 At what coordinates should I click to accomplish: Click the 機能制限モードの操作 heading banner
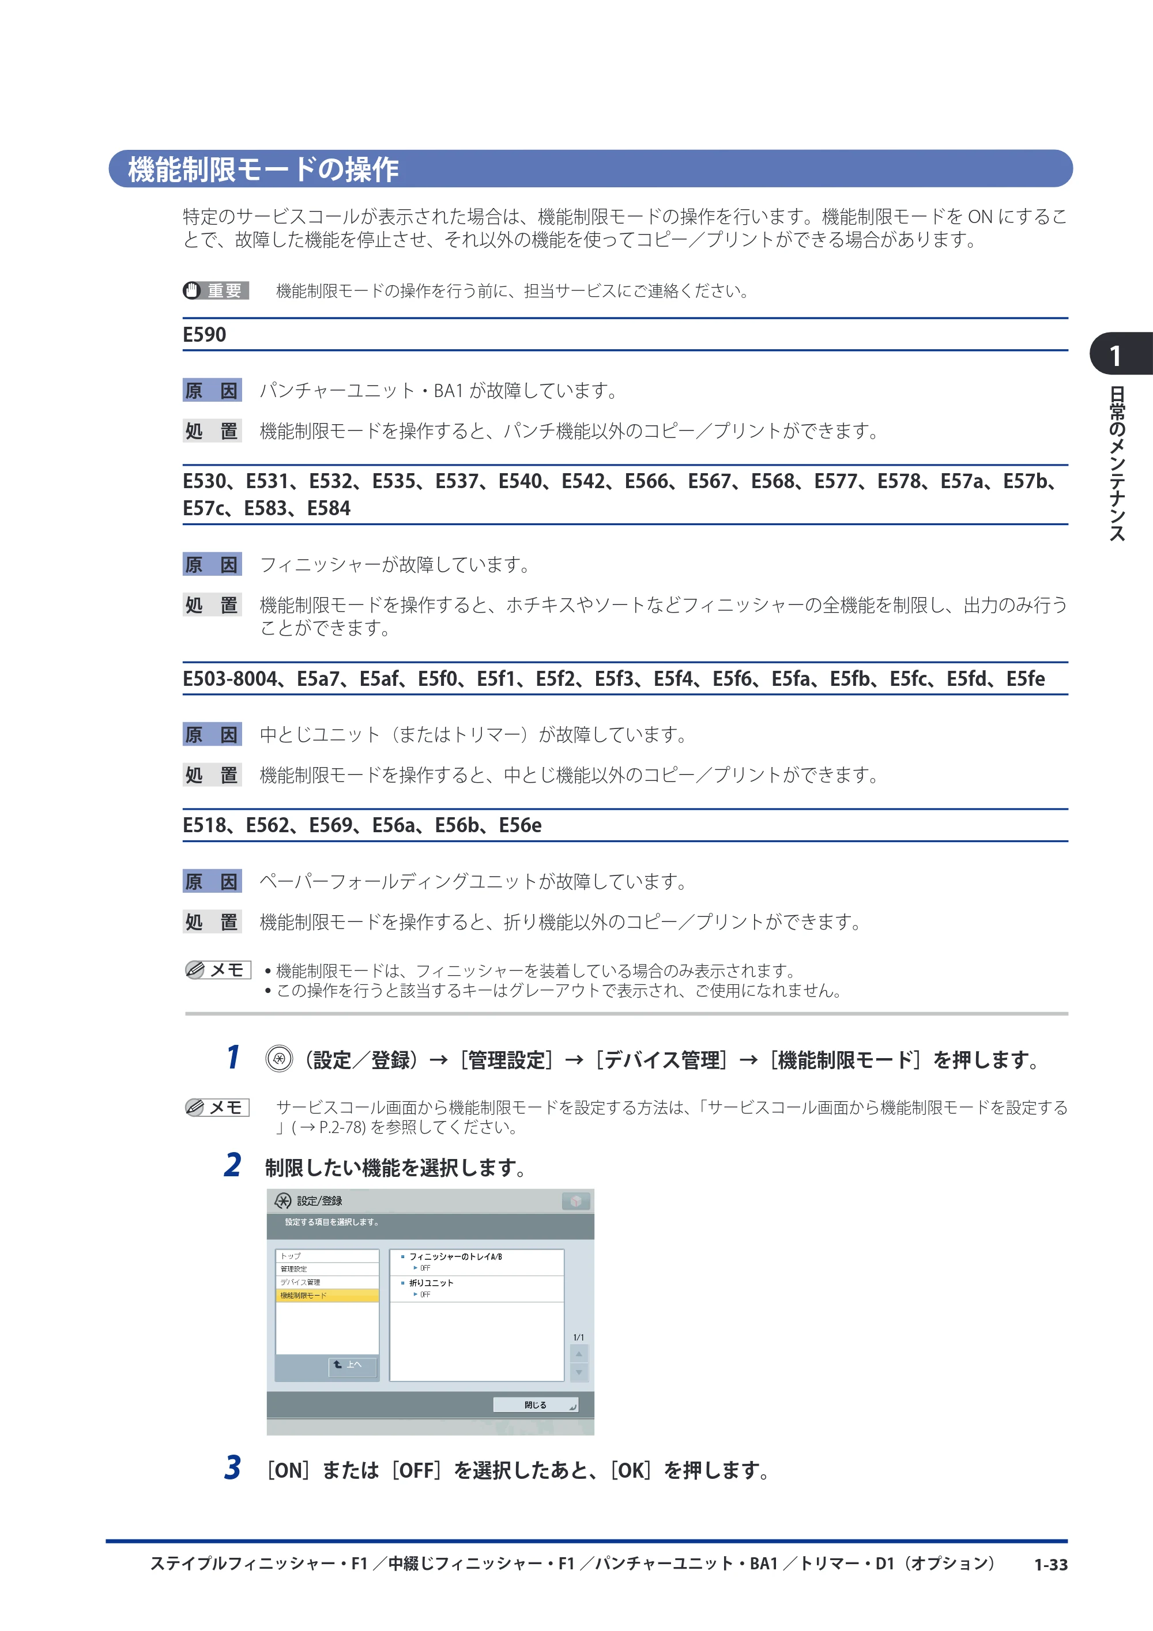590,169
